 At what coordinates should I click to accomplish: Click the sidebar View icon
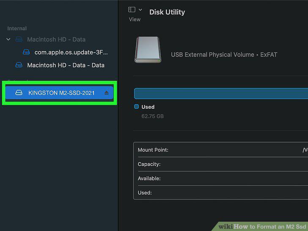point(132,10)
